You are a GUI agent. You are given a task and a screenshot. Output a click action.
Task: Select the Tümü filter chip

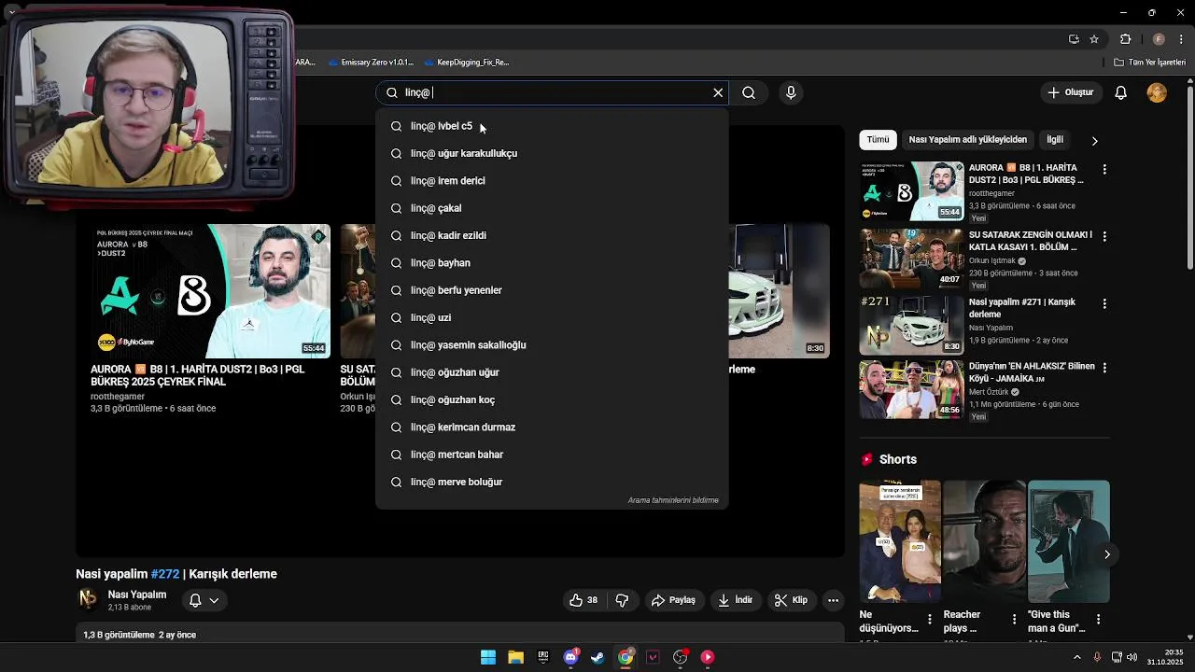click(x=878, y=139)
